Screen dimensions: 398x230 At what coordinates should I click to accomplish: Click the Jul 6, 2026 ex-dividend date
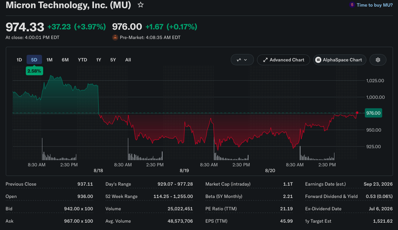tap(381, 209)
